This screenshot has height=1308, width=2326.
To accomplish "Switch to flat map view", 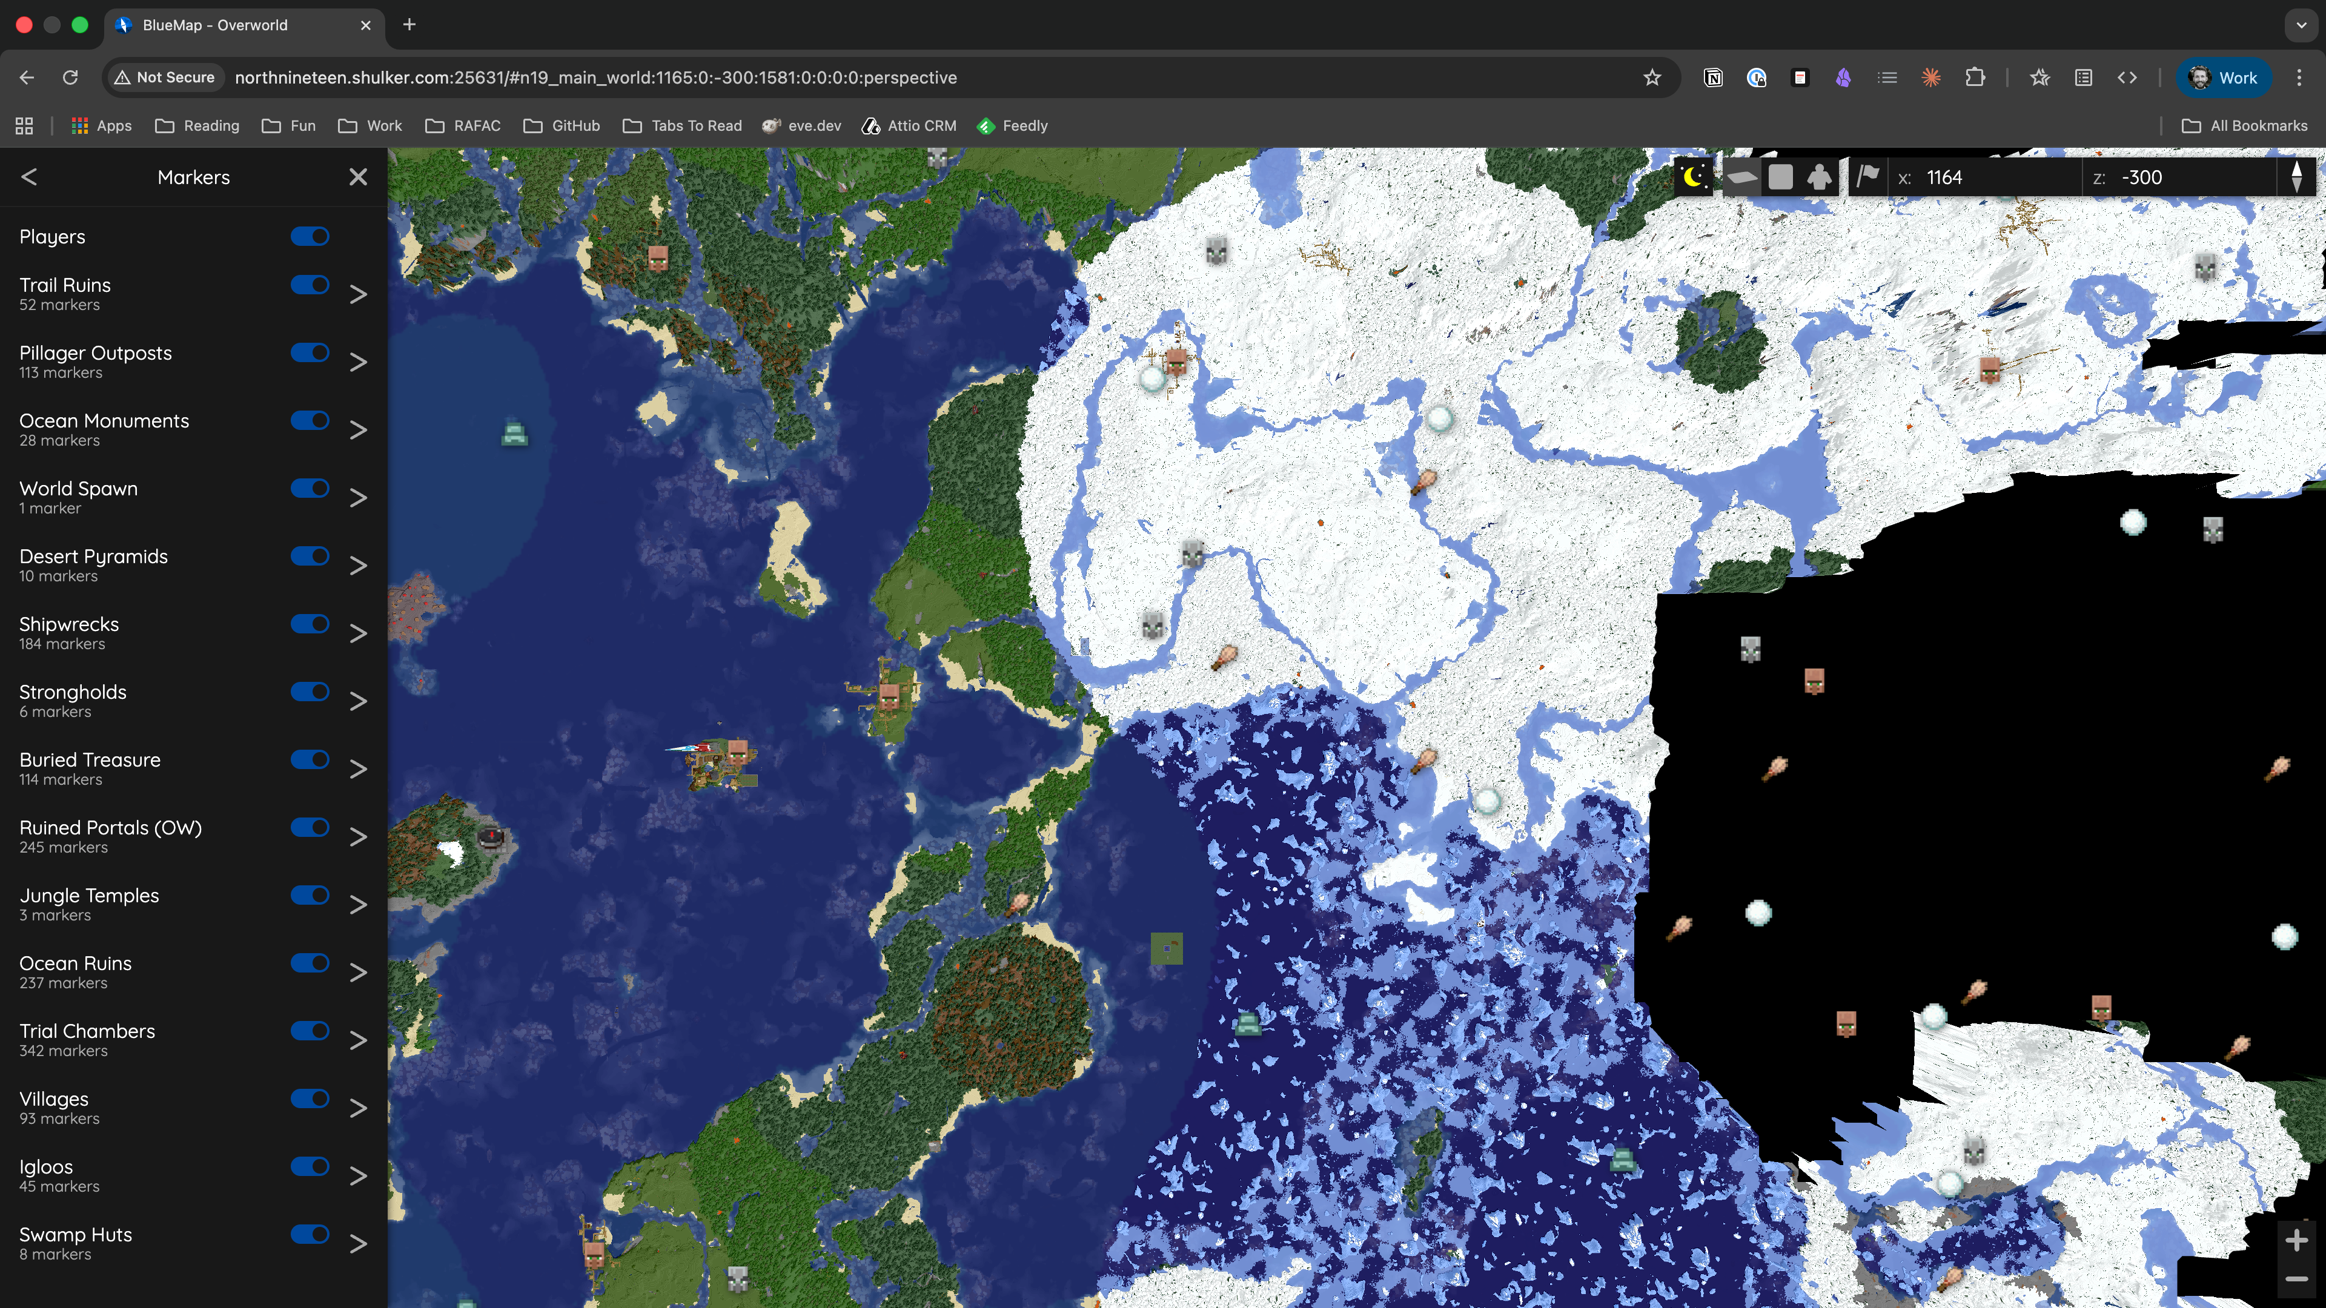I will (x=1742, y=176).
